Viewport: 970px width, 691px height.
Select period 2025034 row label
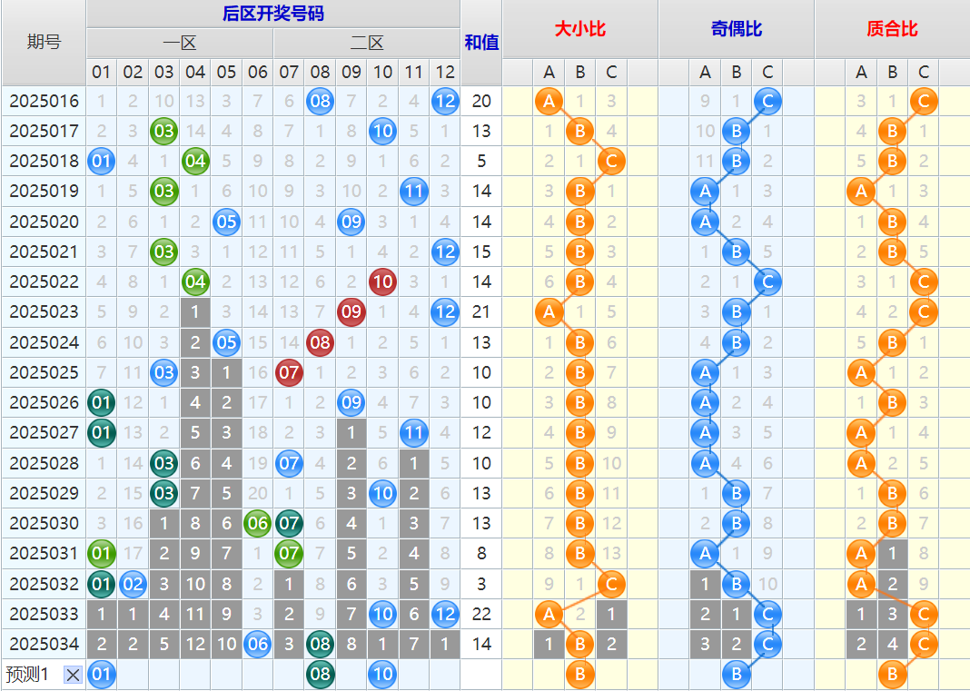[44, 644]
